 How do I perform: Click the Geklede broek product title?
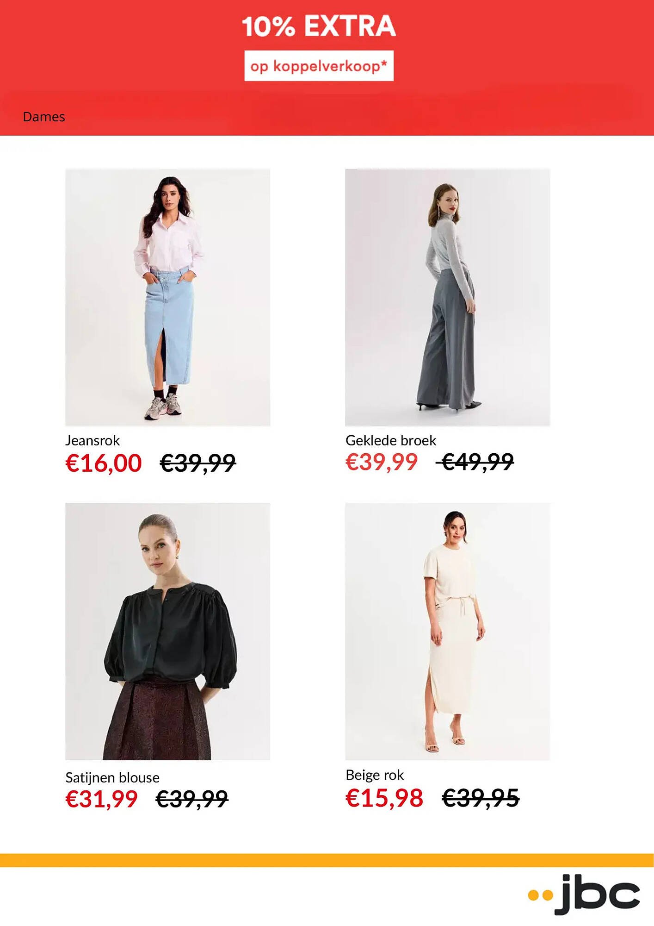coord(391,440)
